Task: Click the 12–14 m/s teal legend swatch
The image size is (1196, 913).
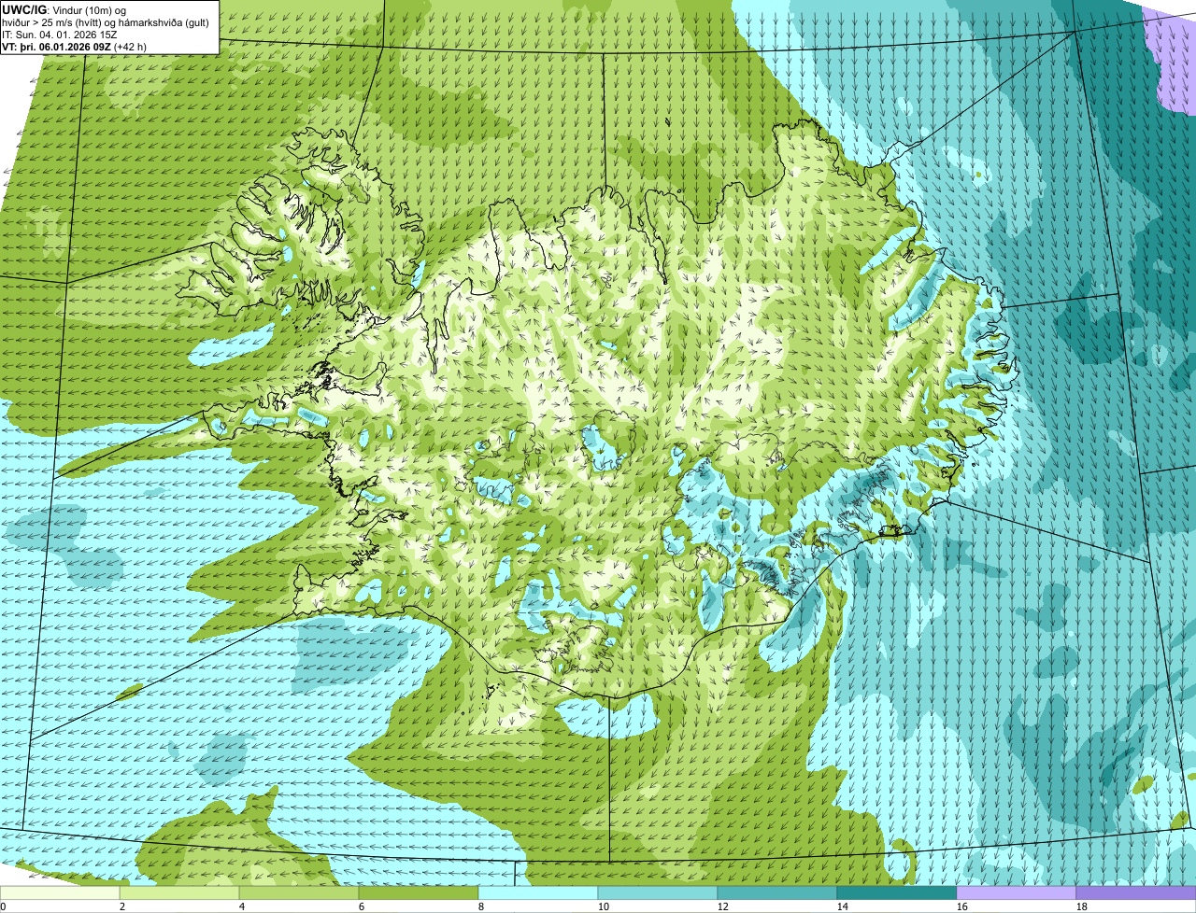Action: (777, 893)
